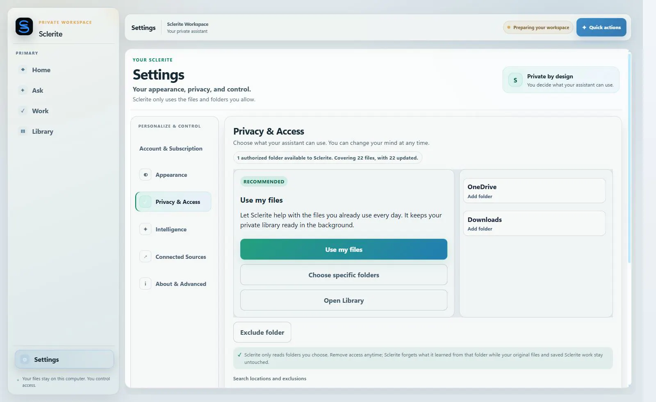The image size is (656, 402).
Task: Click the Quick actions button
Action: coord(601,27)
